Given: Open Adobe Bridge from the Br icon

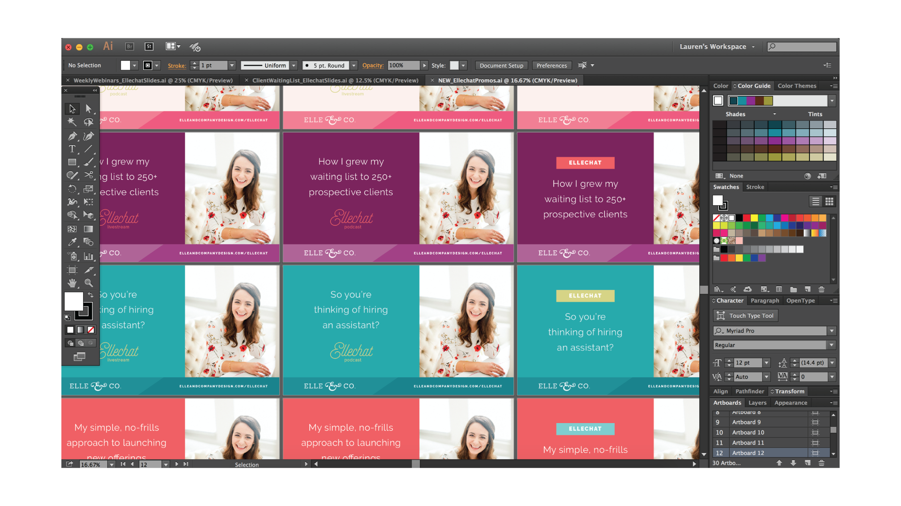Looking at the screenshot, I should (130, 46).
